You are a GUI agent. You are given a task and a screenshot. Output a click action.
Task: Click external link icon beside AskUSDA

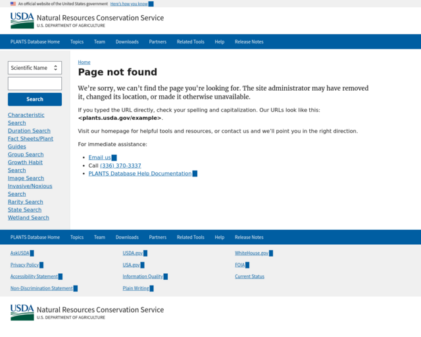pyautogui.click(x=32, y=253)
